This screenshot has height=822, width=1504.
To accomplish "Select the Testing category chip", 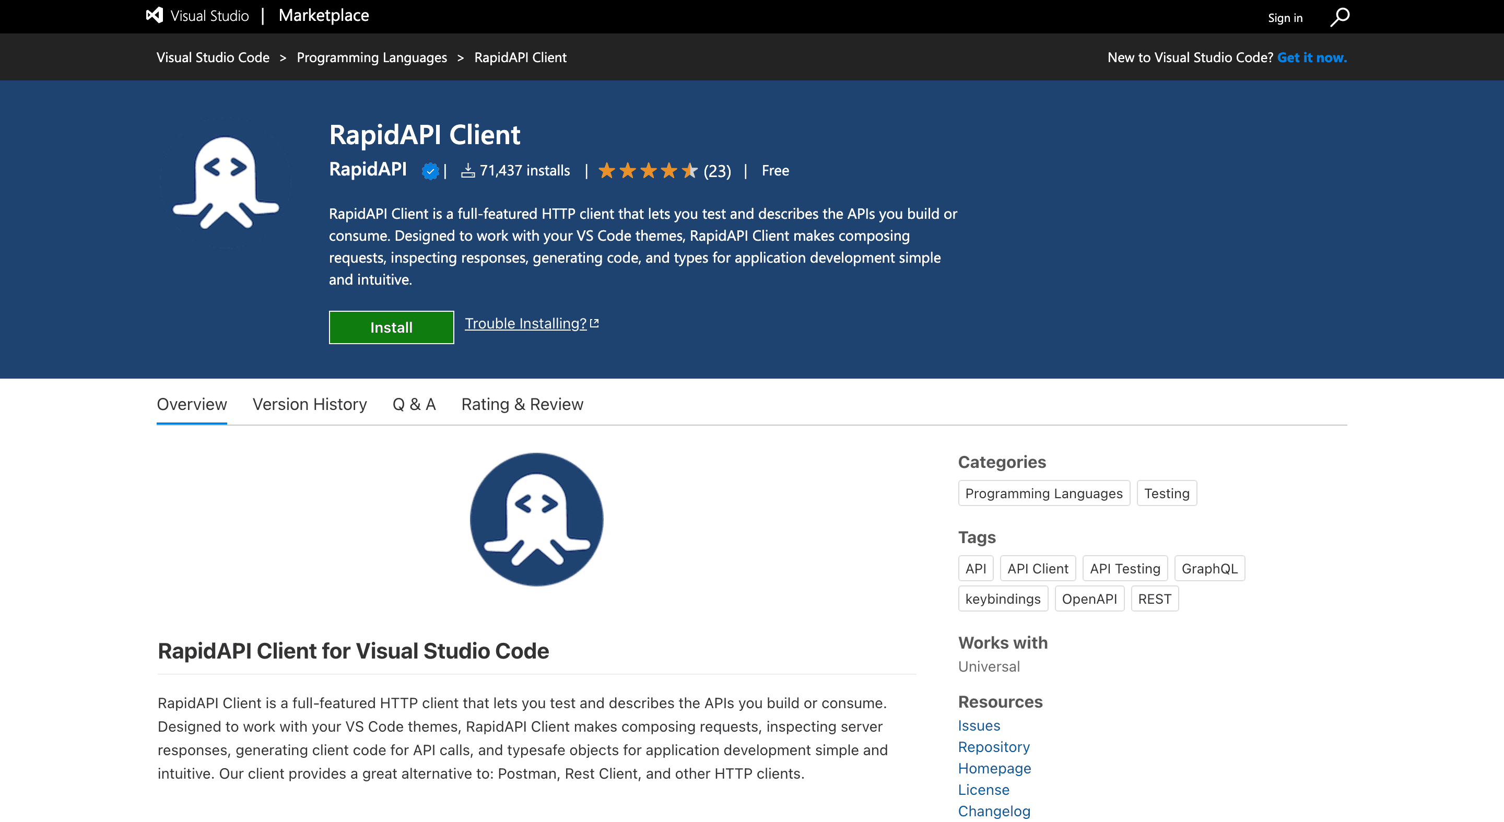I will pos(1167,494).
